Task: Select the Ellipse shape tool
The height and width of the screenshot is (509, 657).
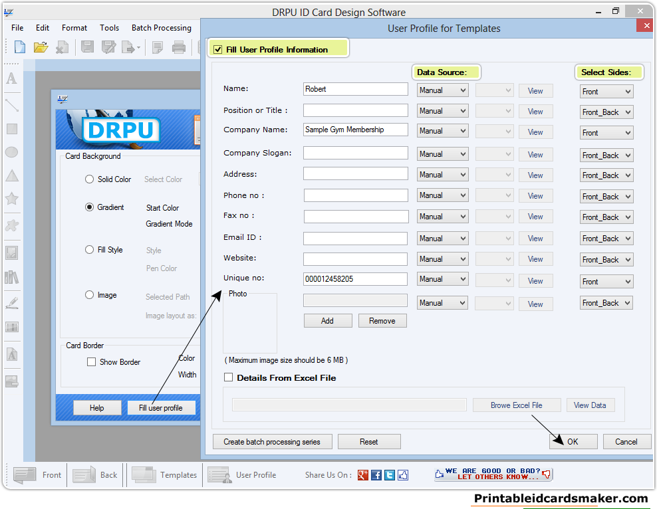Action: [12, 152]
